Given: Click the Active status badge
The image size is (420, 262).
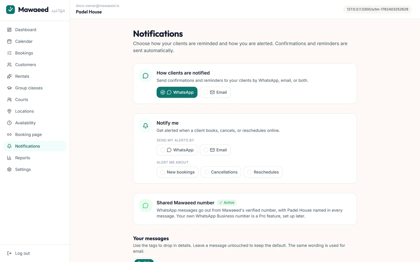Looking at the screenshot, I should (x=227, y=203).
